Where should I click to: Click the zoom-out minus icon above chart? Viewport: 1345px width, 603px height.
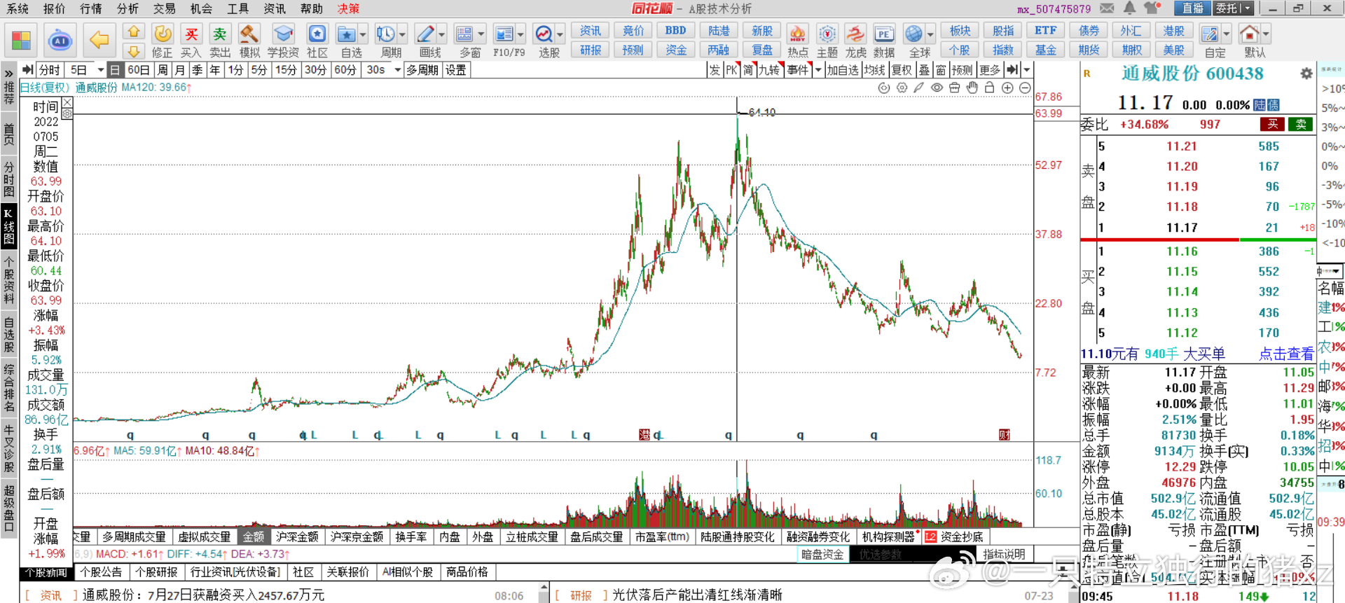point(1025,88)
